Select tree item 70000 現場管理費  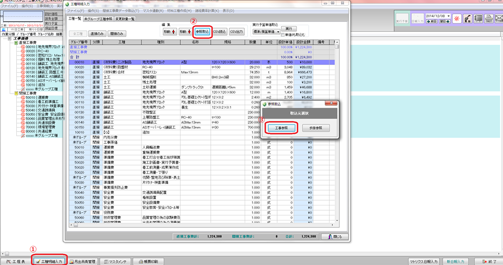(40, 127)
